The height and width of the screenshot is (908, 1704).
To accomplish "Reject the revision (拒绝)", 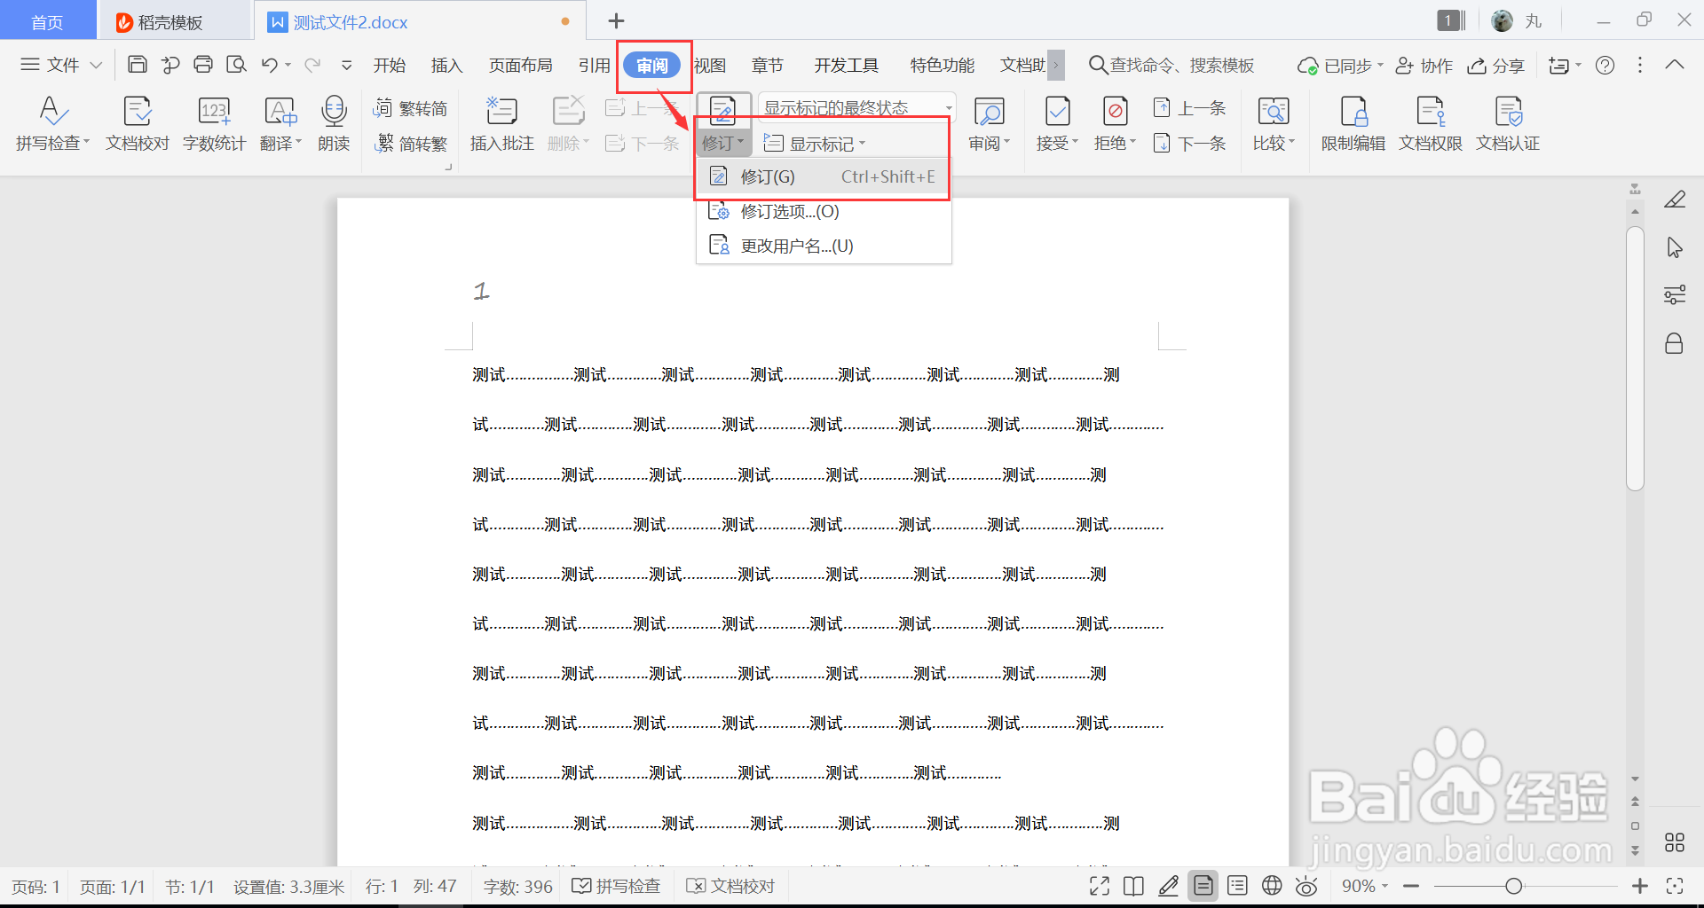I will [1115, 123].
